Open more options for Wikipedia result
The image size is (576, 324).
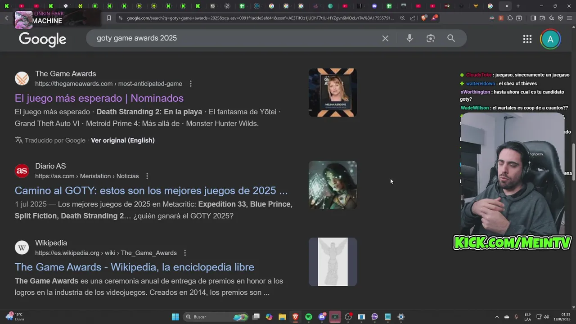[185, 253]
